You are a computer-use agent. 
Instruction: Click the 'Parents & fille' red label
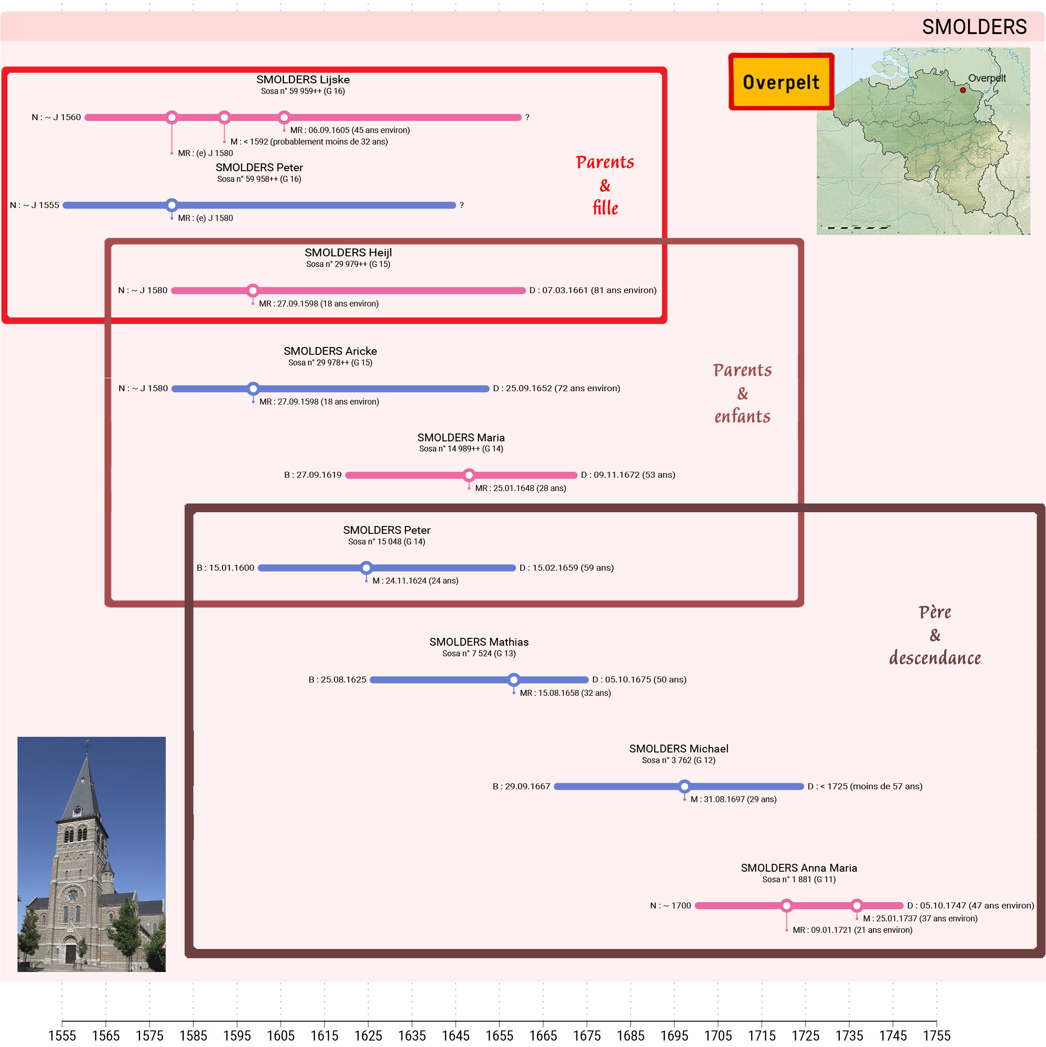604,185
